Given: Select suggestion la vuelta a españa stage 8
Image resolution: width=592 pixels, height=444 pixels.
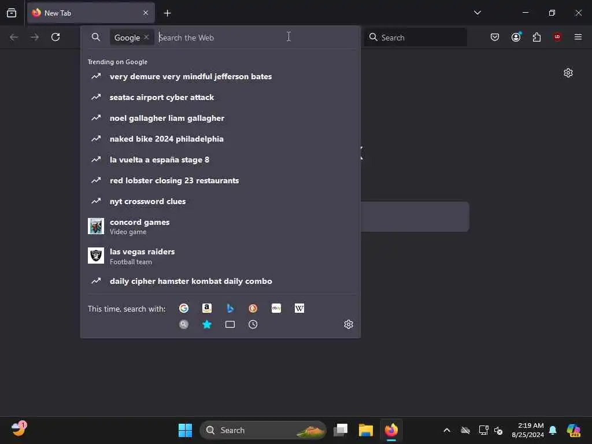Looking at the screenshot, I should pyautogui.click(x=220, y=160).
